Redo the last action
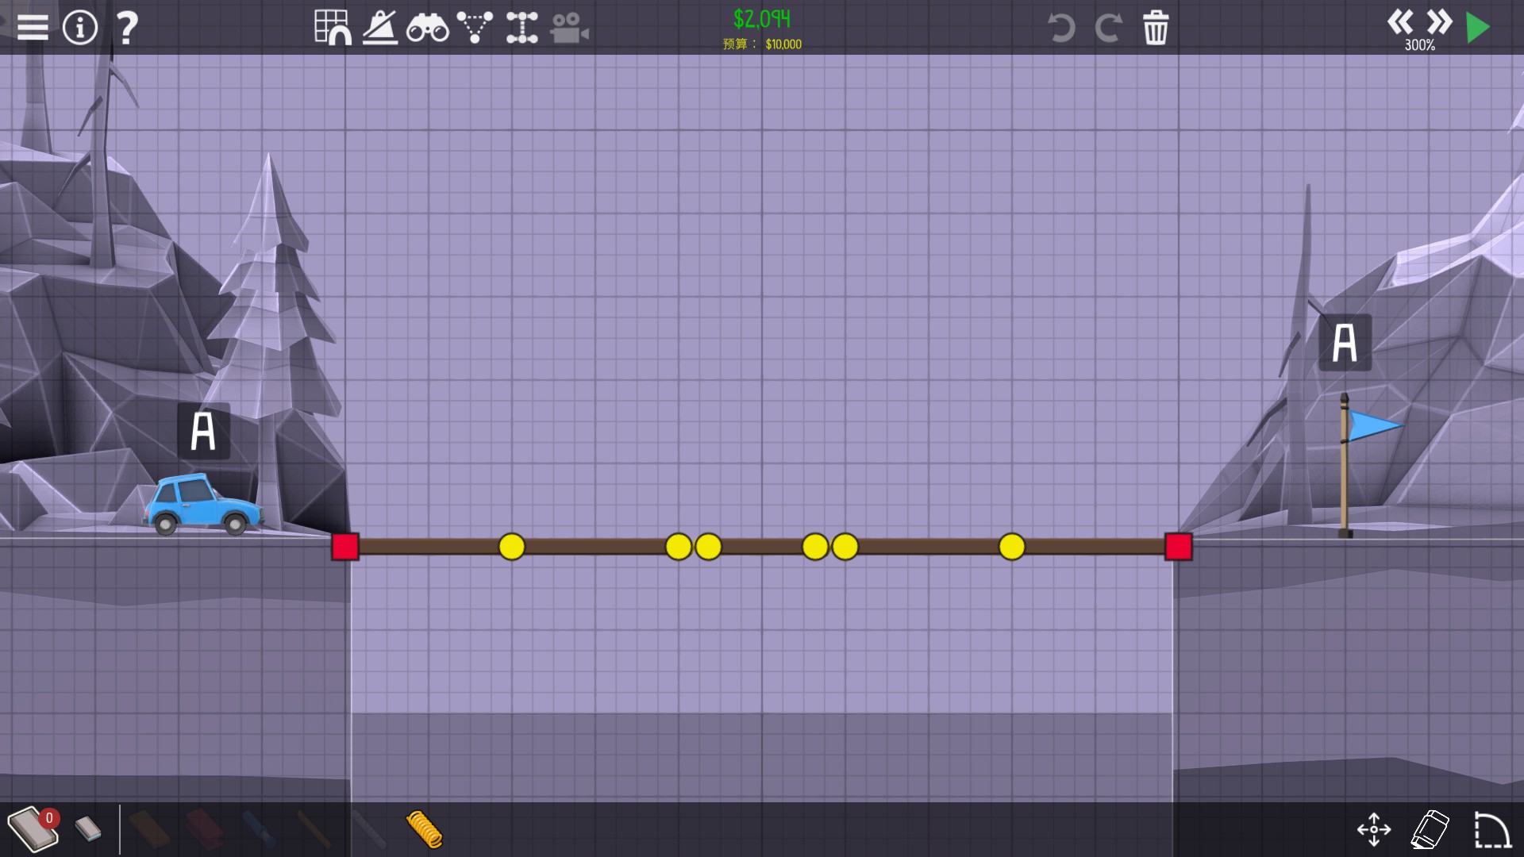The width and height of the screenshot is (1524, 857). click(1108, 28)
